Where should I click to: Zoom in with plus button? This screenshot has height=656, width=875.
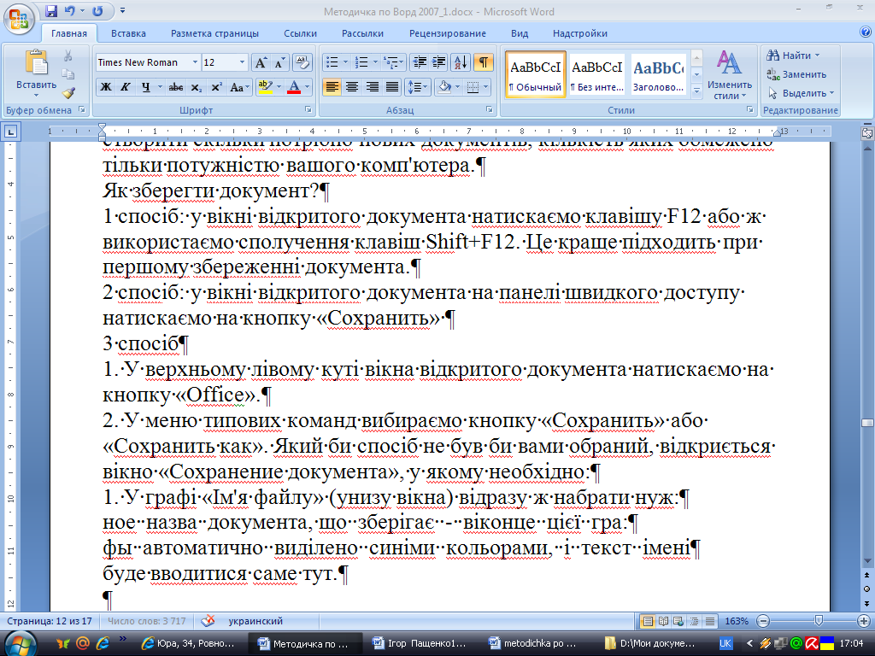coord(863,621)
